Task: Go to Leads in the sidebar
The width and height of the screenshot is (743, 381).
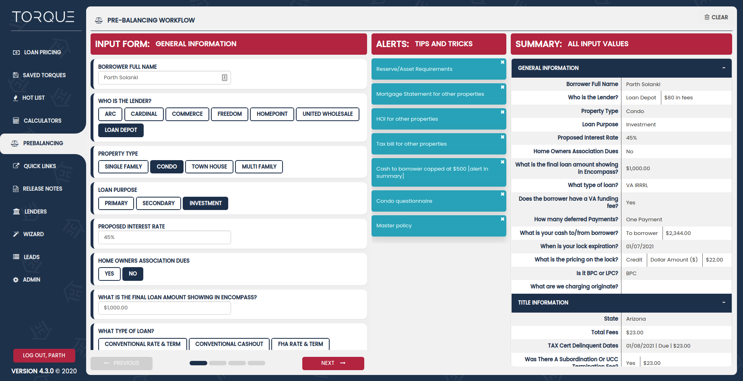Action: tap(31, 257)
